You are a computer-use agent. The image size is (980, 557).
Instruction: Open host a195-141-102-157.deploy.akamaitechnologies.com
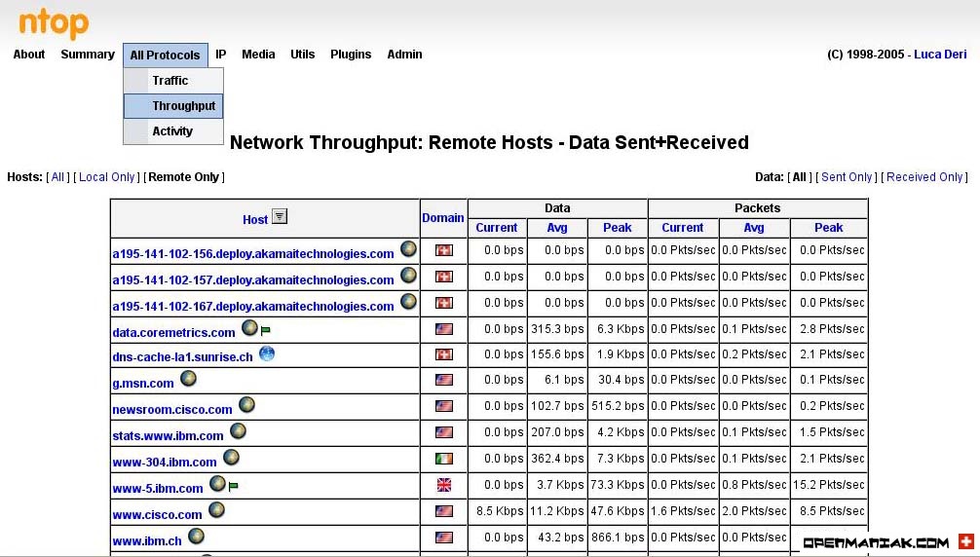pos(253,280)
